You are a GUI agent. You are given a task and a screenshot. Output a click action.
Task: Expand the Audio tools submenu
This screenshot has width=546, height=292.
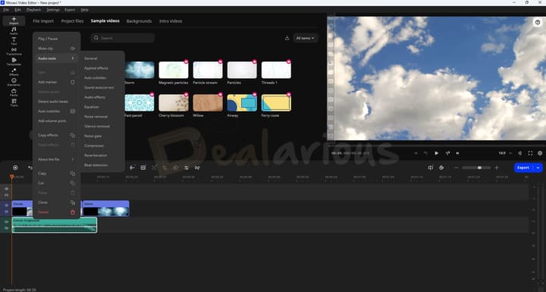pyautogui.click(x=55, y=58)
